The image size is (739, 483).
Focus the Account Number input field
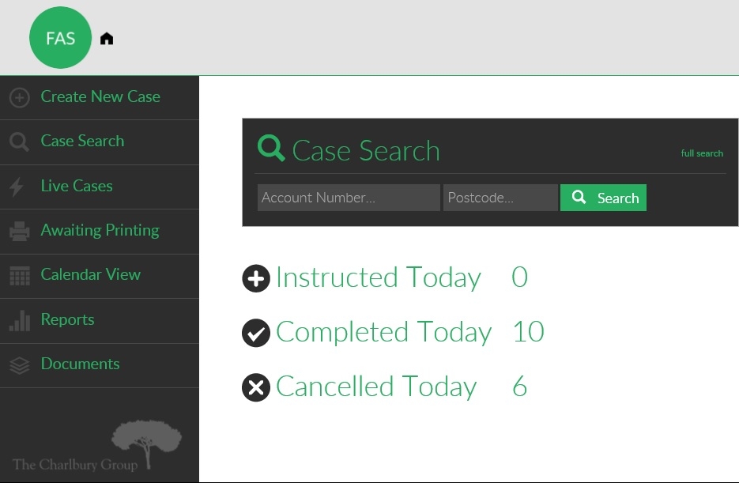349,198
